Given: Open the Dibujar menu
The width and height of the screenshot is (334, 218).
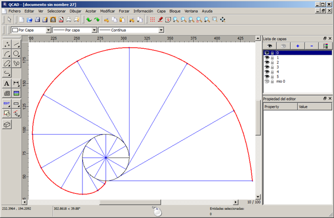Looking at the screenshot, I should (x=75, y=11).
